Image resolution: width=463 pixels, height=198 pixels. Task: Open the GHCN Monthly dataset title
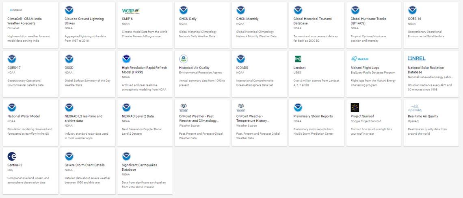tap(247, 19)
